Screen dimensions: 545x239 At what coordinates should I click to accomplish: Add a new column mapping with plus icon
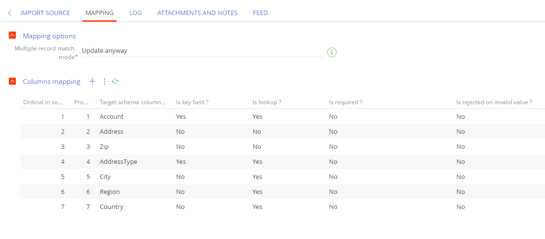tap(92, 81)
